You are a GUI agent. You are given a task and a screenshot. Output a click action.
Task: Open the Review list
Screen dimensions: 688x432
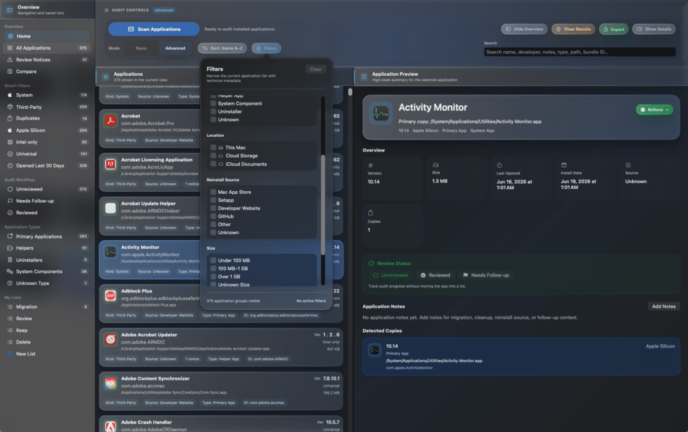(47, 319)
